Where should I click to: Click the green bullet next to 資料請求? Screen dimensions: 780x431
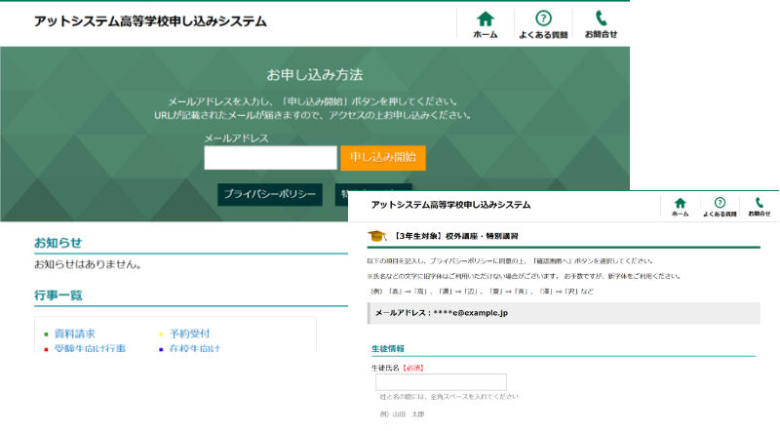(46, 334)
